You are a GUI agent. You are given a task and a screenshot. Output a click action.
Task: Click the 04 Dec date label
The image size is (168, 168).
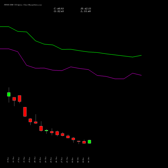pyautogui.click(x=89, y=160)
